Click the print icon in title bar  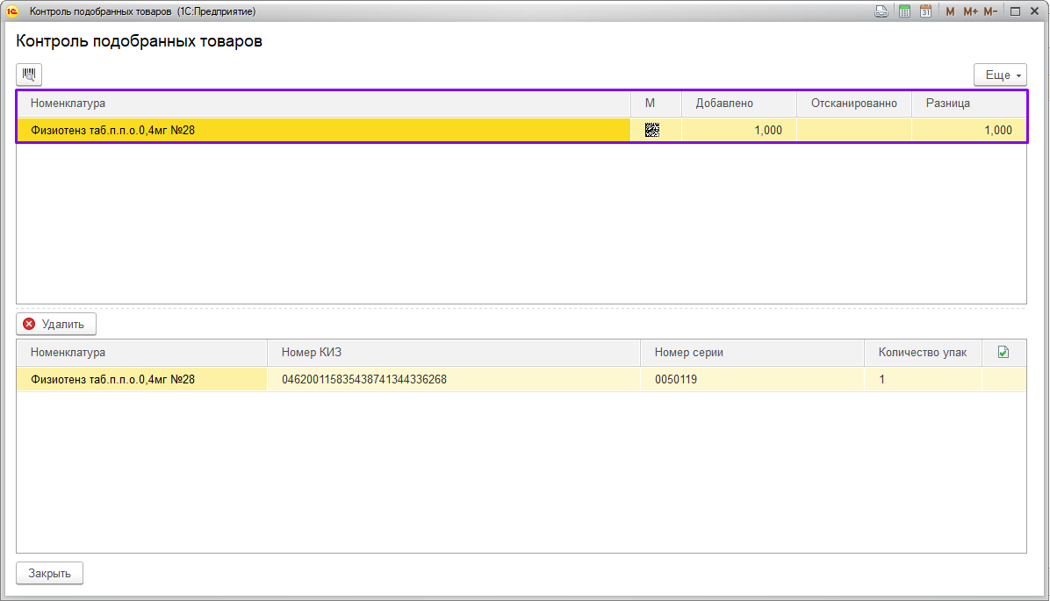tap(881, 11)
